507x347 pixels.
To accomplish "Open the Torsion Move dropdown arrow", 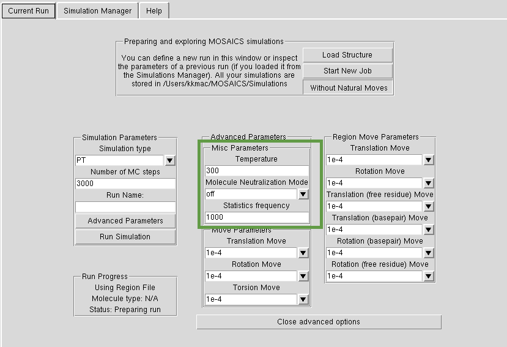I will (x=303, y=299).
